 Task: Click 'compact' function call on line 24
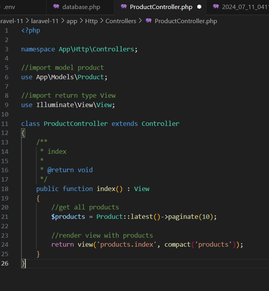pyautogui.click(x=177, y=245)
